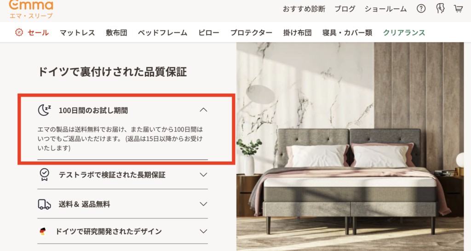Select the クリアランス menu item
The width and height of the screenshot is (471, 251).
(404, 33)
